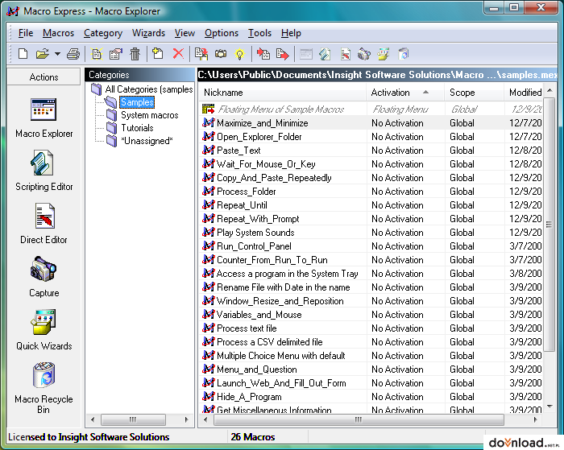This screenshot has height=450, width=564.
Task: Select the Repeat_Until macro
Action: [x=372, y=204]
